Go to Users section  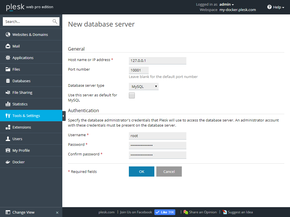pyautogui.click(x=31, y=139)
